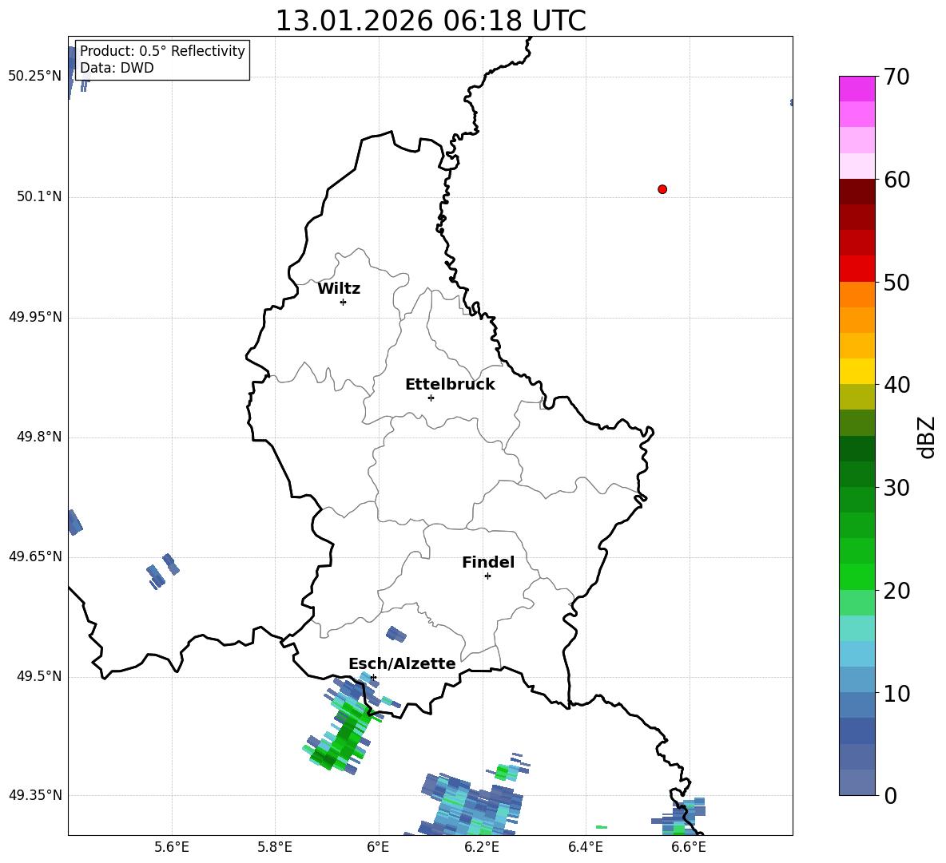This screenshot has height=863, width=946.
Task: Select the Wiltz station label
Action: [x=339, y=289]
